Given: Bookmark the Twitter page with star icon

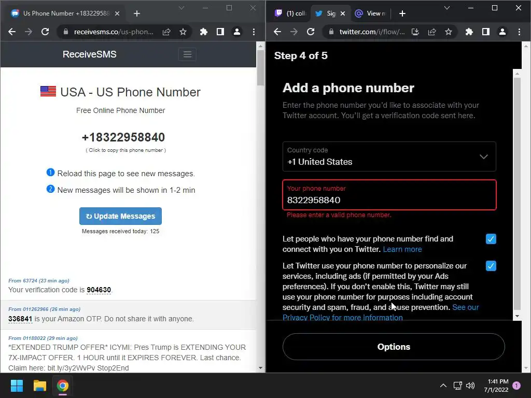Looking at the screenshot, I should pyautogui.click(x=449, y=32).
